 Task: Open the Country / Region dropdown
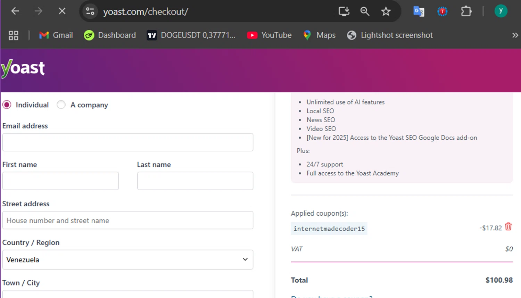click(128, 259)
